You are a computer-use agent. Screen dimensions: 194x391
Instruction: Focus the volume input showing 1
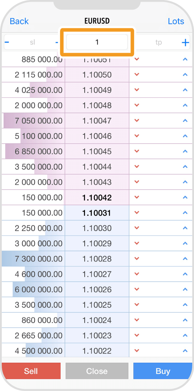tap(97, 42)
